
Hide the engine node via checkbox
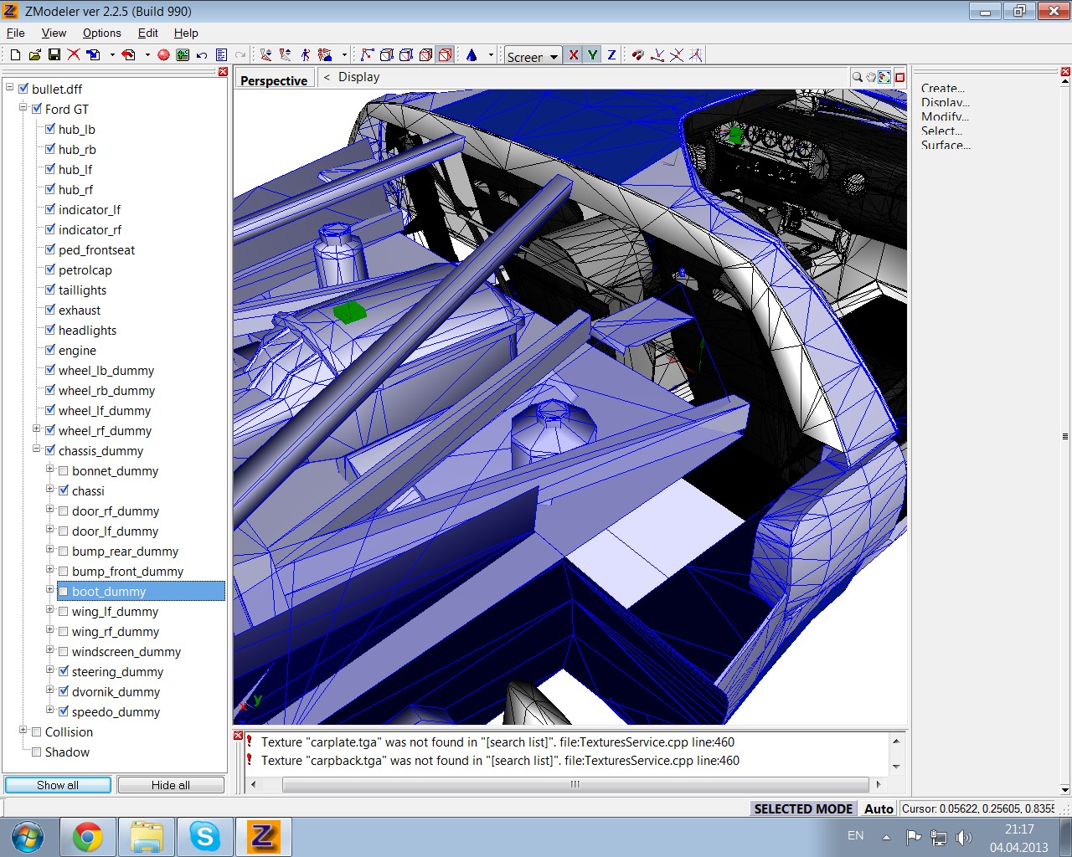(50, 350)
